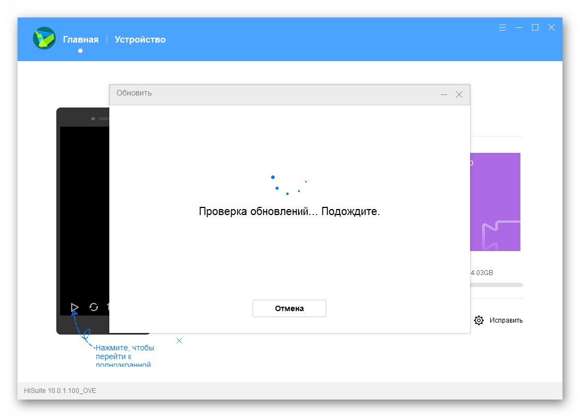The width and height of the screenshot is (580, 417).
Task: Click the fullscreen hint text
Action: pyautogui.click(x=125, y=356)
